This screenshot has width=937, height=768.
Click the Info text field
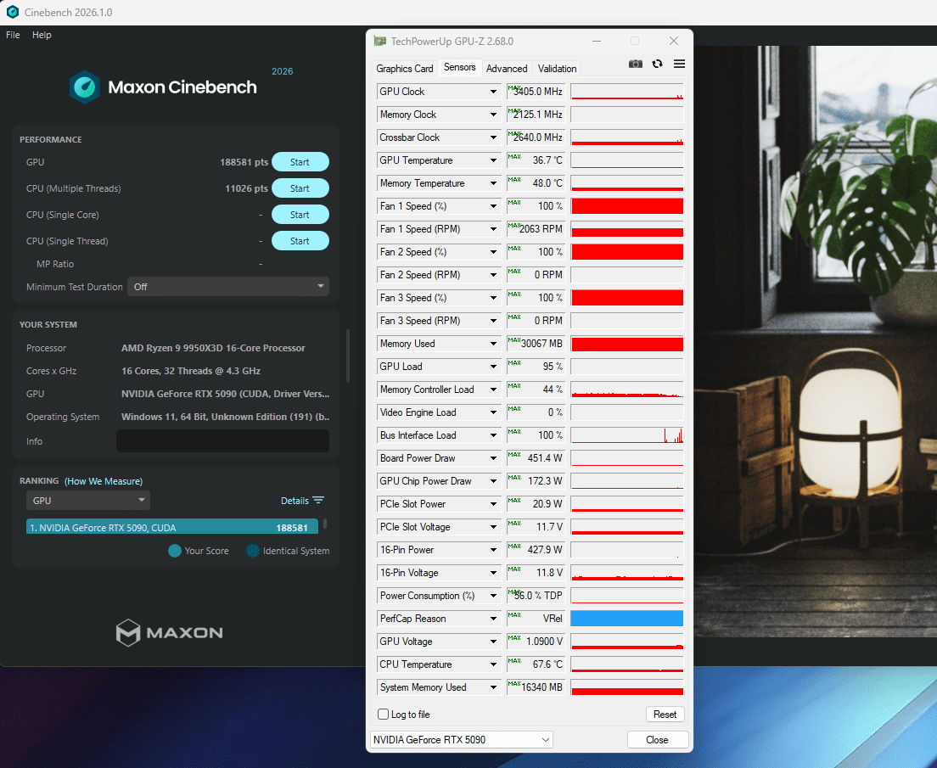pos(222,441)
